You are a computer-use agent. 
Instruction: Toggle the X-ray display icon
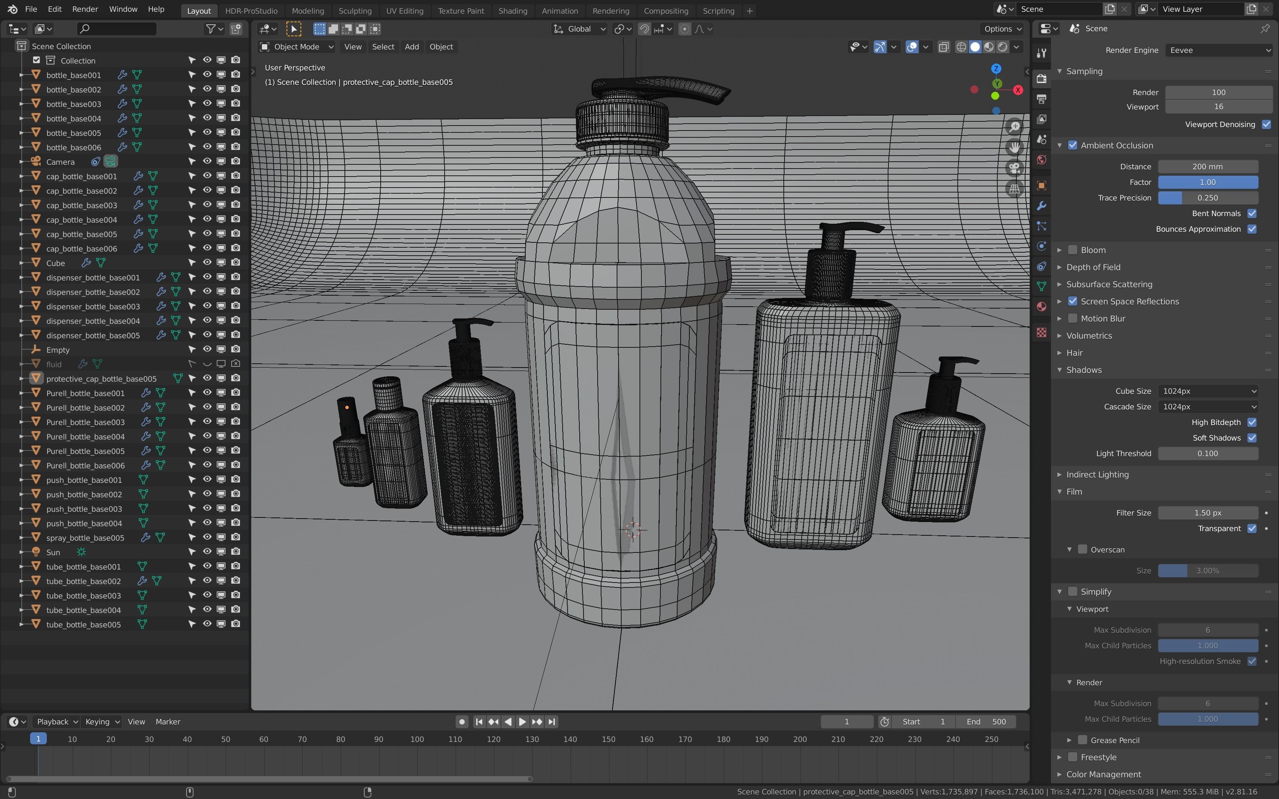(943, 47)
